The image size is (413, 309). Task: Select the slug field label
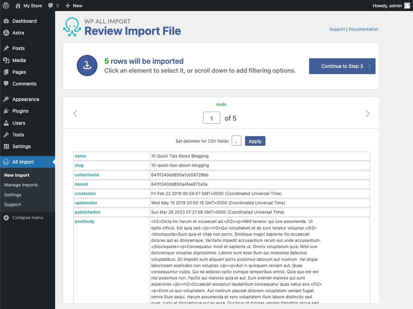tap(79, 165)
